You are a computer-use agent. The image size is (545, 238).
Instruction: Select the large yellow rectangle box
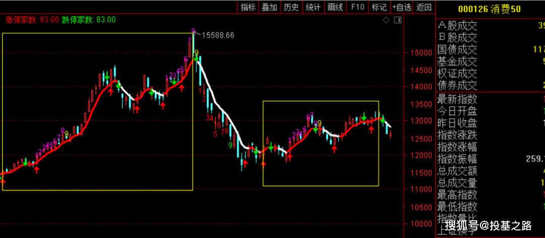[x=97, y=112]
